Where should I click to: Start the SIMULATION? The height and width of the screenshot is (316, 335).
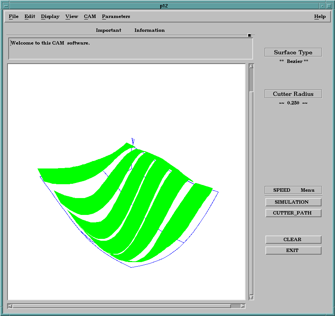(x=293, y=202)
